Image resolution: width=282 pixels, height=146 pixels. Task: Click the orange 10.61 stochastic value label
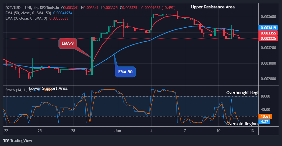pos(265,116)
